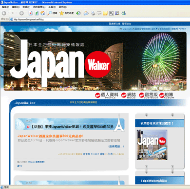Click the Stop loading toolbar icon
190x189 pixels.
pyautogui.click(x=31, y=13)
